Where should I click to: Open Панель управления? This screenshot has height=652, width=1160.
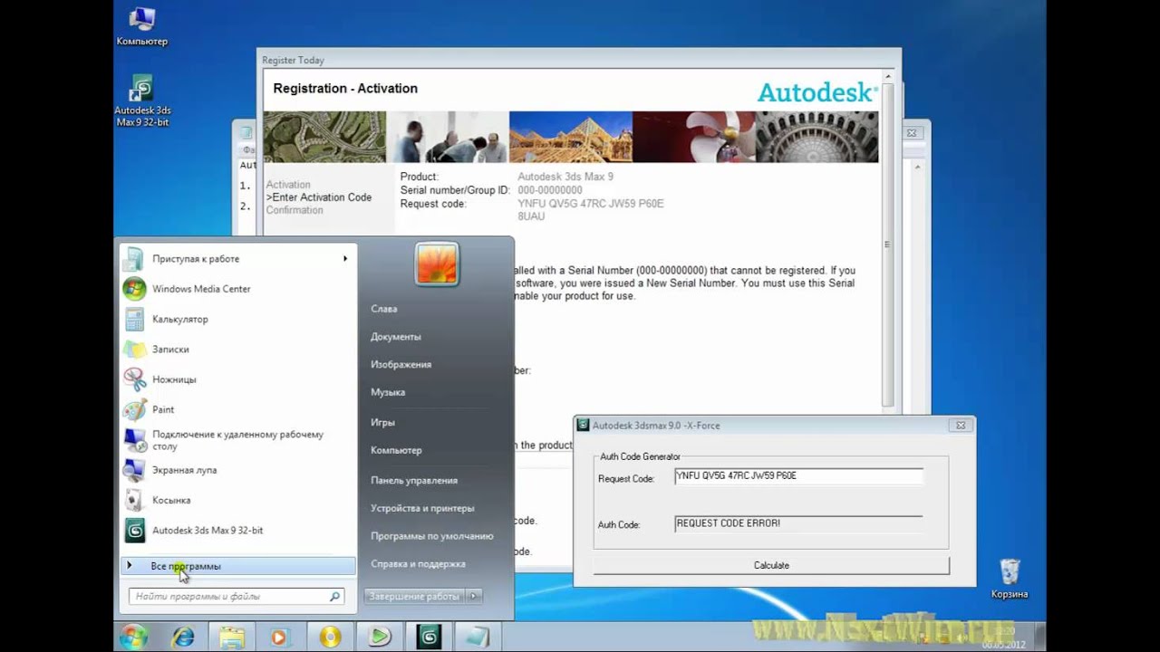414,480
